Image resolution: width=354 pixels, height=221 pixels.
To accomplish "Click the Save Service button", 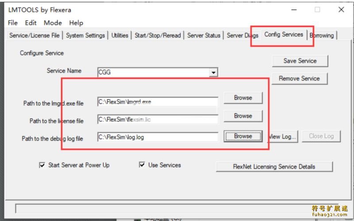I will (x=300, y=61).
